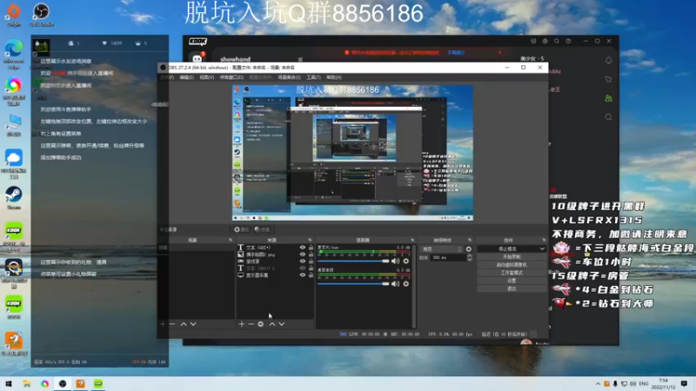Open the 工具(T) menu in OBS
696x391 pixels.
(313, 77)
